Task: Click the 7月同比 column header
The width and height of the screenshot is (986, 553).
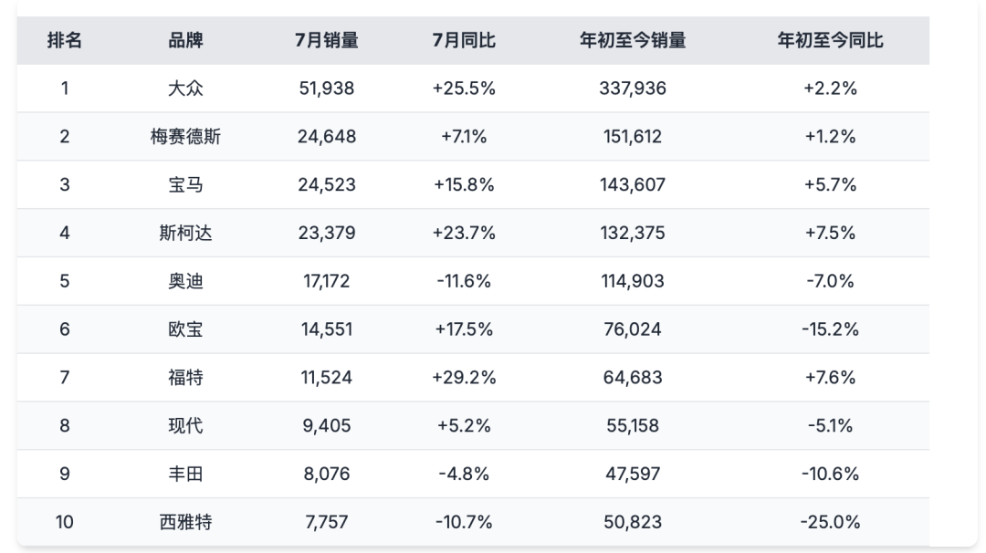Action: click(x=464, y=40)
